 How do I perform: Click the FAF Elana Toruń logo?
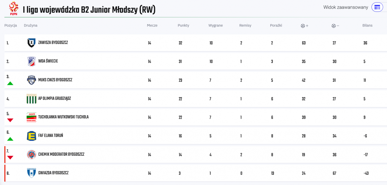(x=31, y=136)
